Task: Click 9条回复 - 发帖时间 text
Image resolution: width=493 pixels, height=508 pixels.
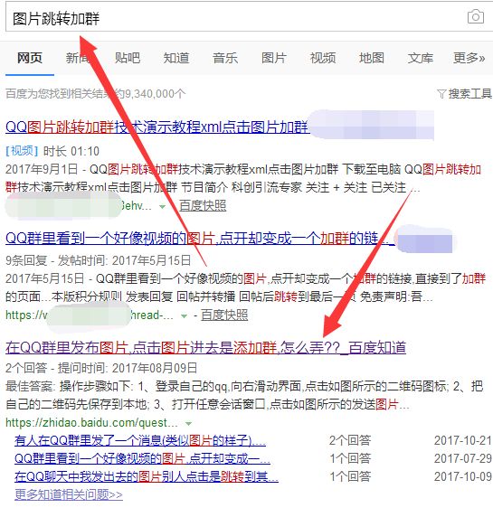Action: pos(99,260)
